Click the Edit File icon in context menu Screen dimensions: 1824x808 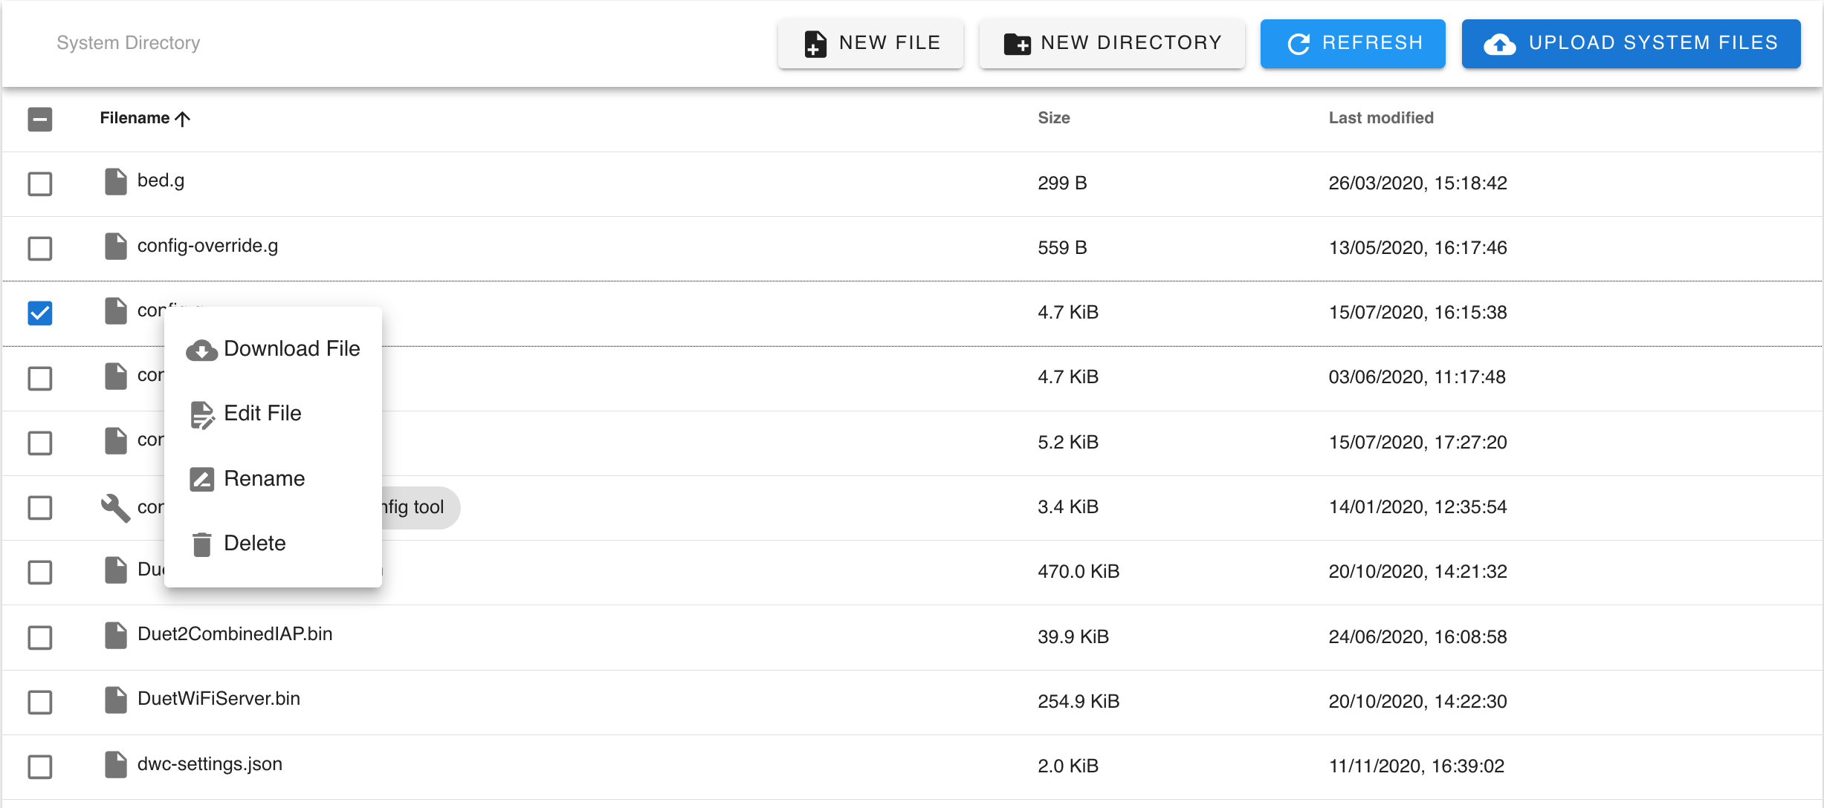pyautogui.click(x=201, y=413)
